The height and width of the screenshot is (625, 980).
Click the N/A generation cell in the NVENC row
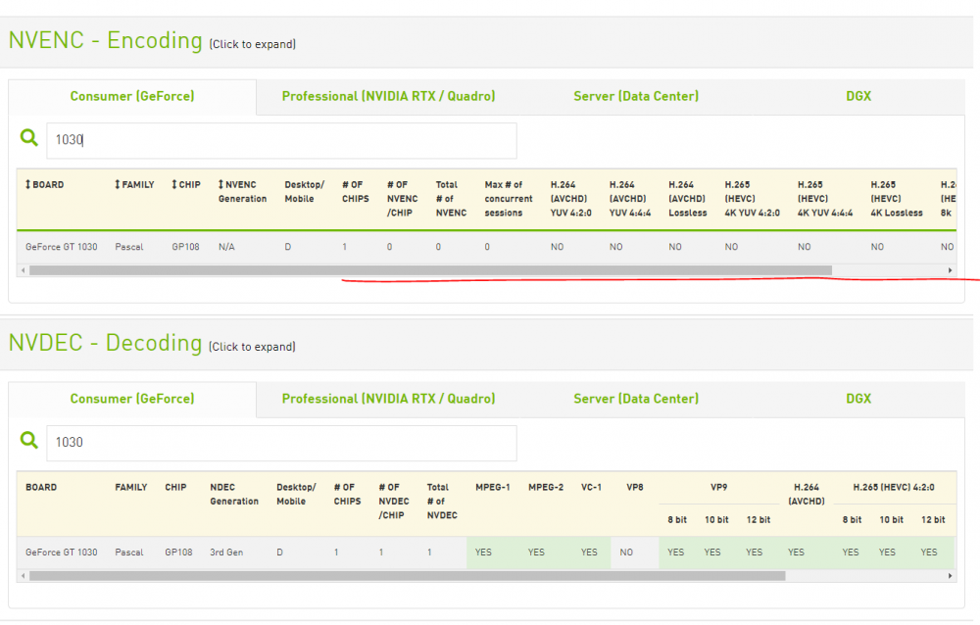[x=227, y=247]
